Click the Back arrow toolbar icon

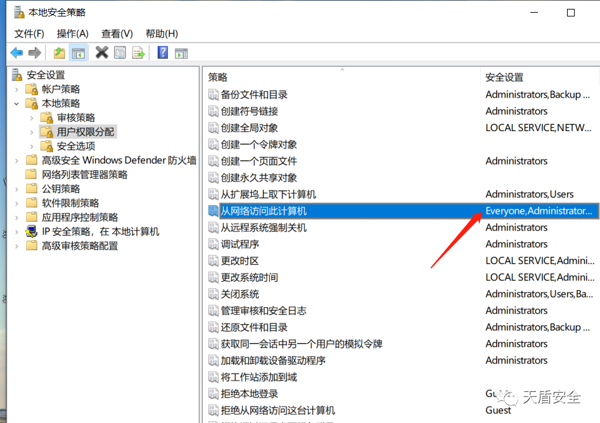(x=16, y=53)
